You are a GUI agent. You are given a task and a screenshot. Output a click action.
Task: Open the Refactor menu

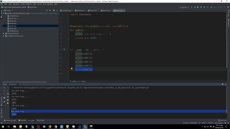[x=29, y=4]
